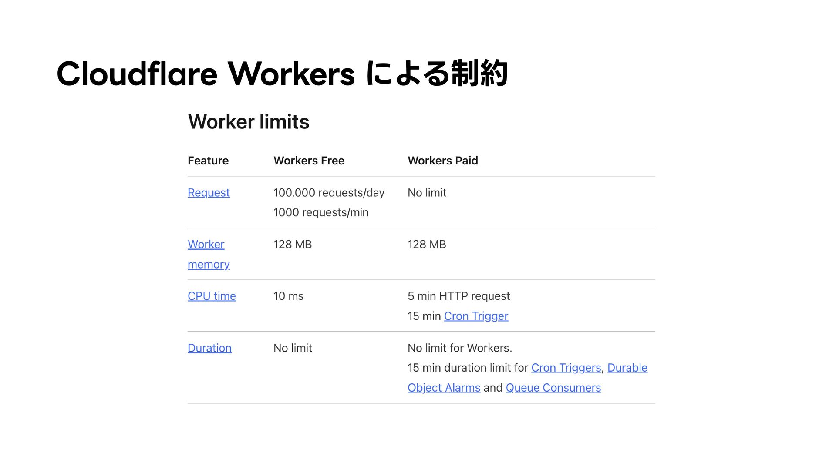Screen dimensions: 836x470
Task: Click the Workers Paid '128 MB' value
Action: 427,245
